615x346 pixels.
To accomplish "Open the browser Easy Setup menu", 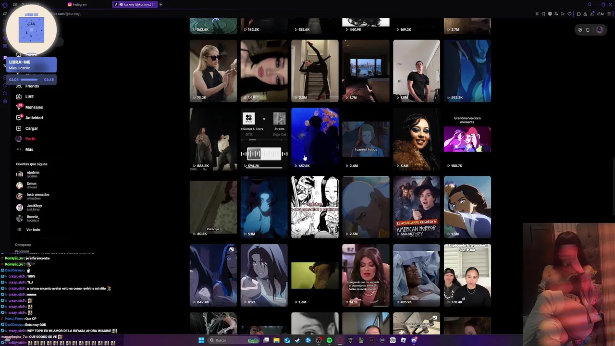I will pos(609,14).
